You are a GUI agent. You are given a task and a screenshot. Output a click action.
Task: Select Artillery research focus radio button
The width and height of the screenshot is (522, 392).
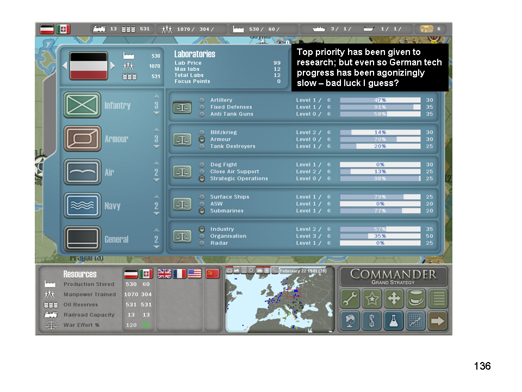[202, 100]
